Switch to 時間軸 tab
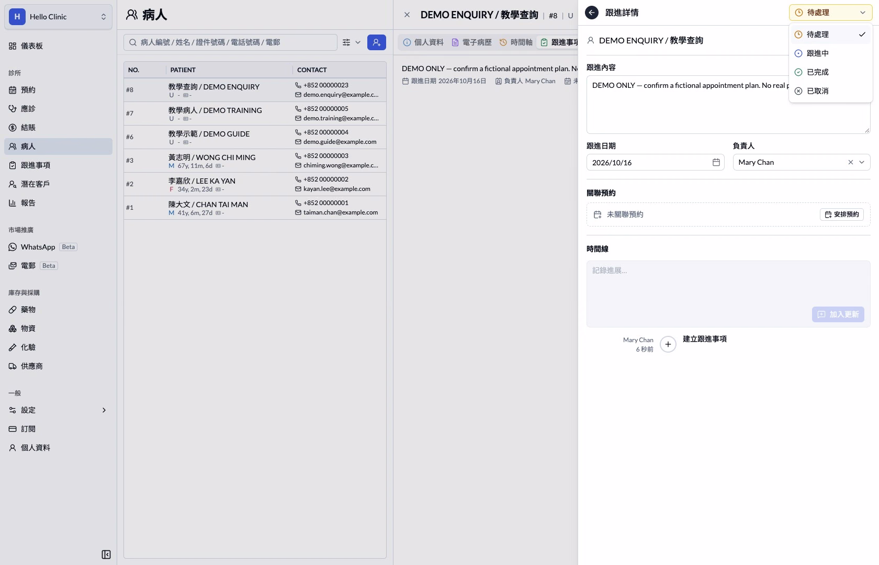879x565 pixels. click(x=516, y=42)
